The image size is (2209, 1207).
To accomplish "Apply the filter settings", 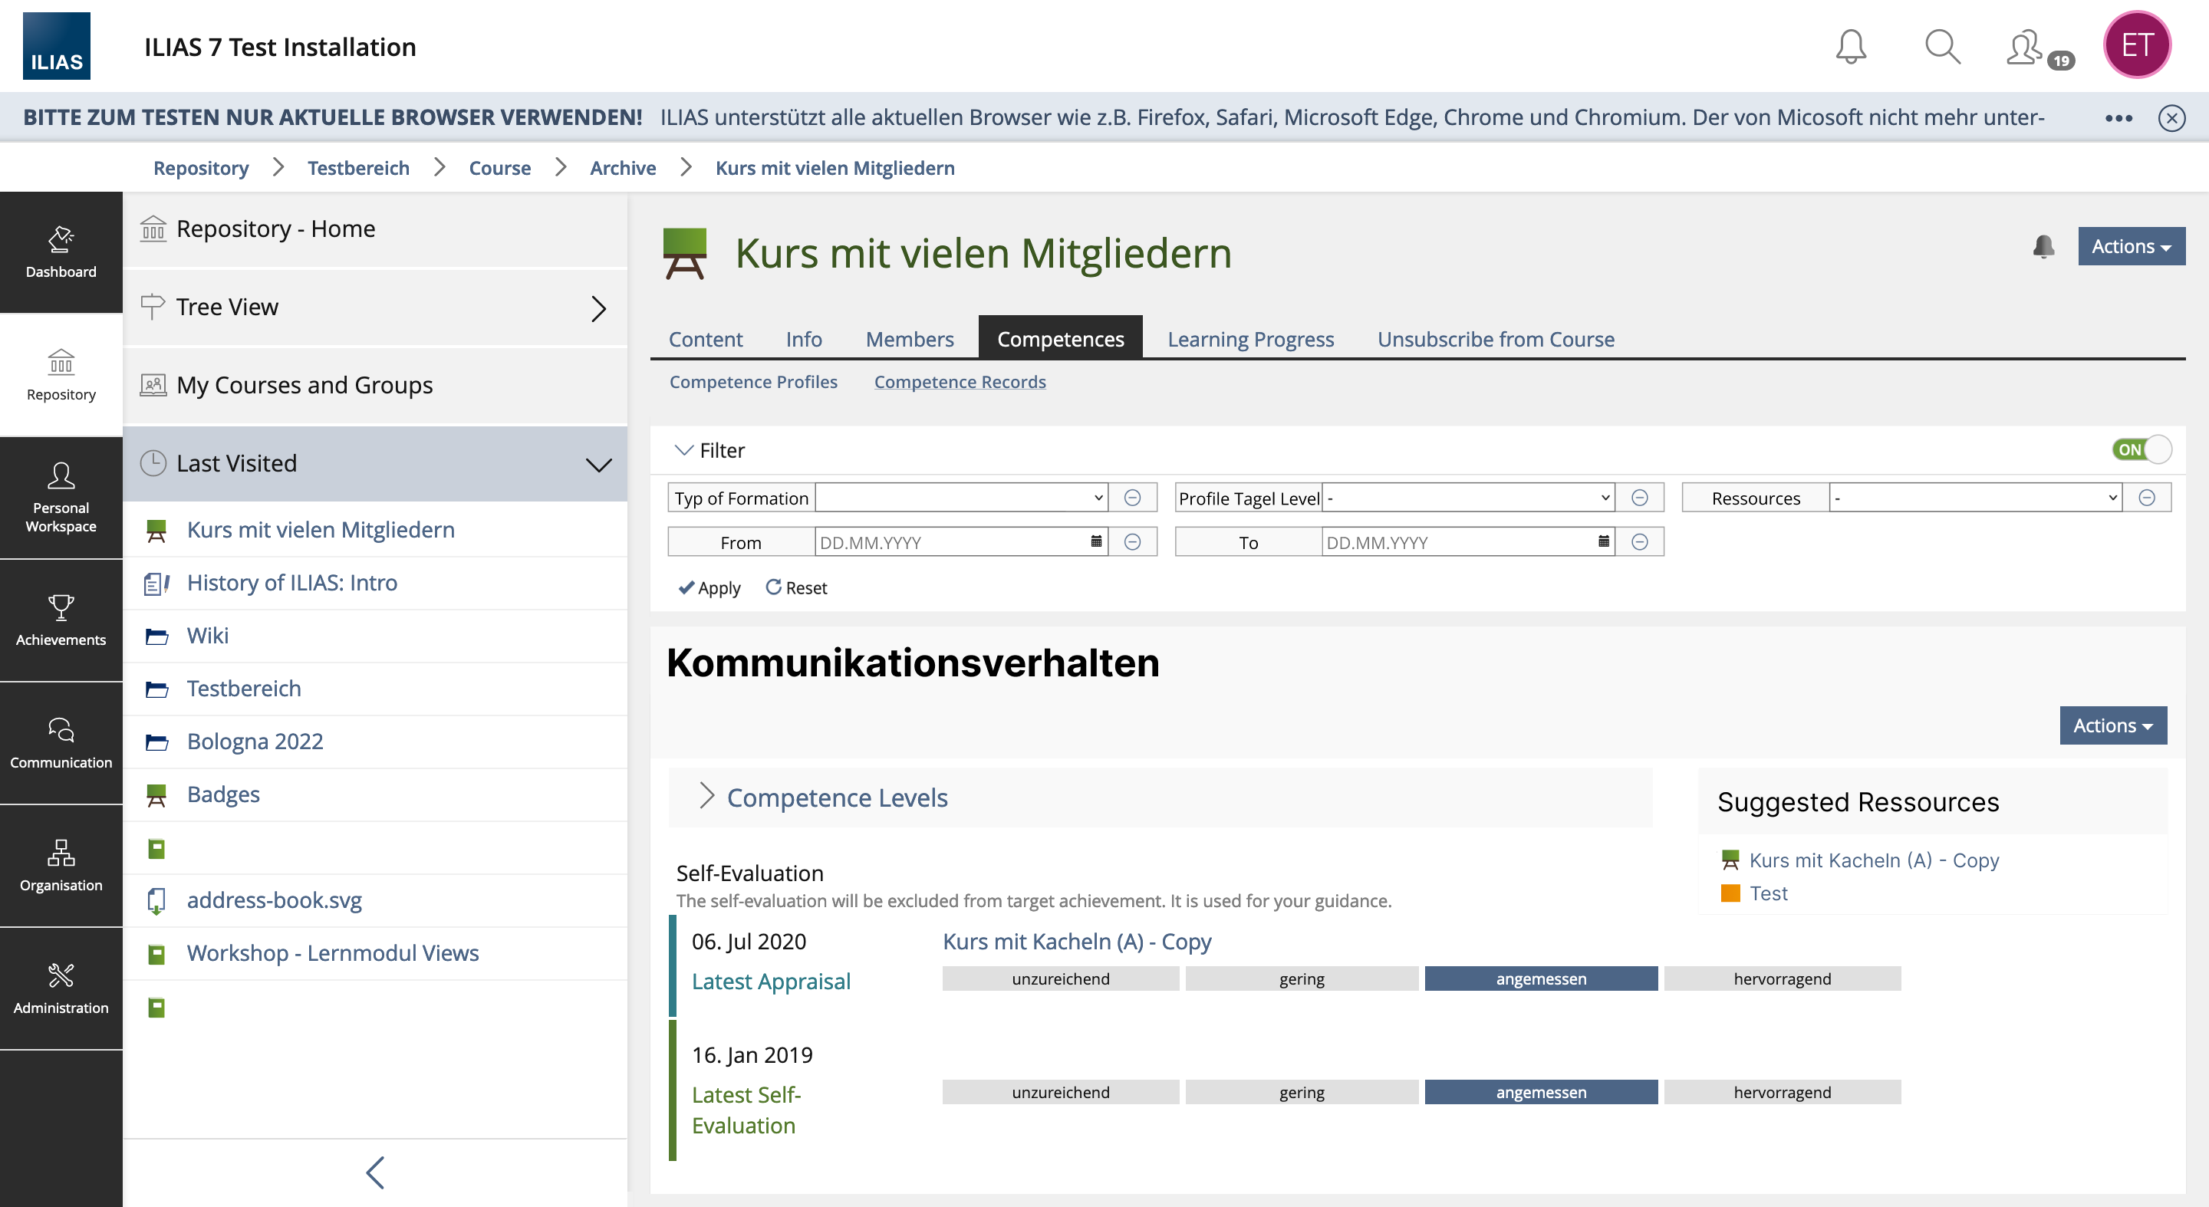I will (x=709, y=588).
